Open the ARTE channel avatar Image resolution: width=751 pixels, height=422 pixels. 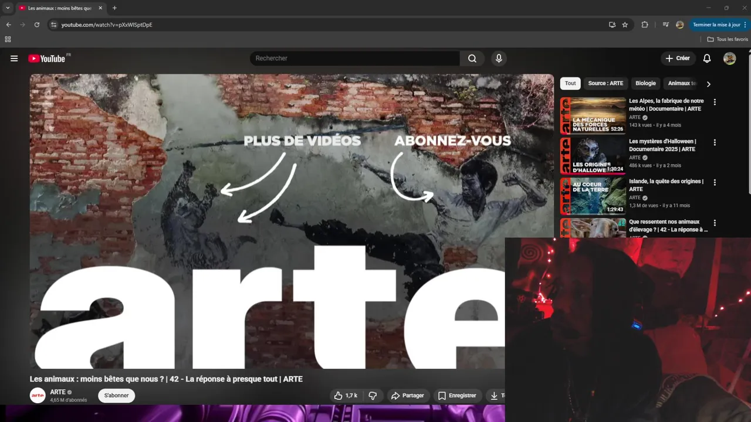tap(38, 396)
